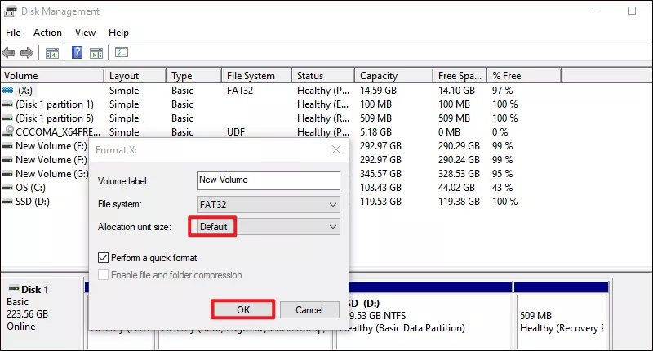
Task: Confirm format with OK button
Action: point(243,310)
